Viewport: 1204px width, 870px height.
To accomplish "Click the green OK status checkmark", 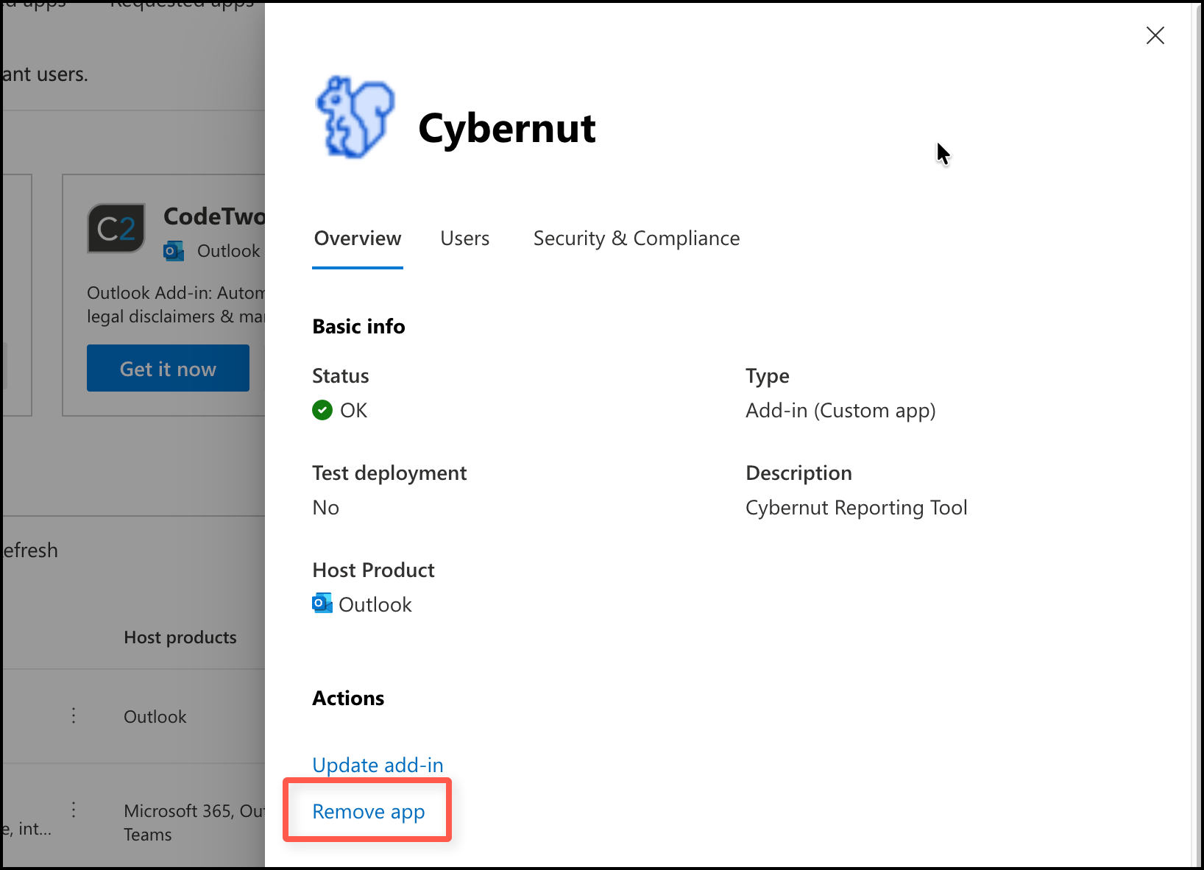I will pos(322,410).
